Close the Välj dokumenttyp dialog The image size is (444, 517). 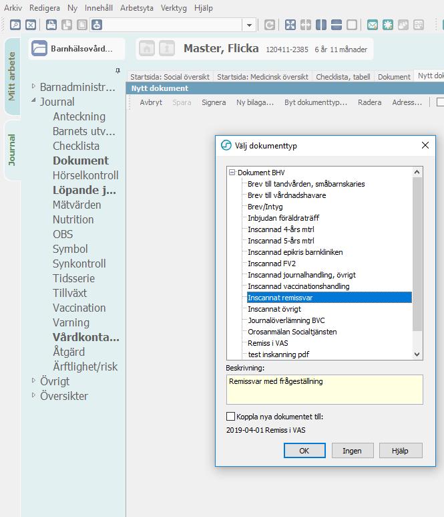pos(425,145)
